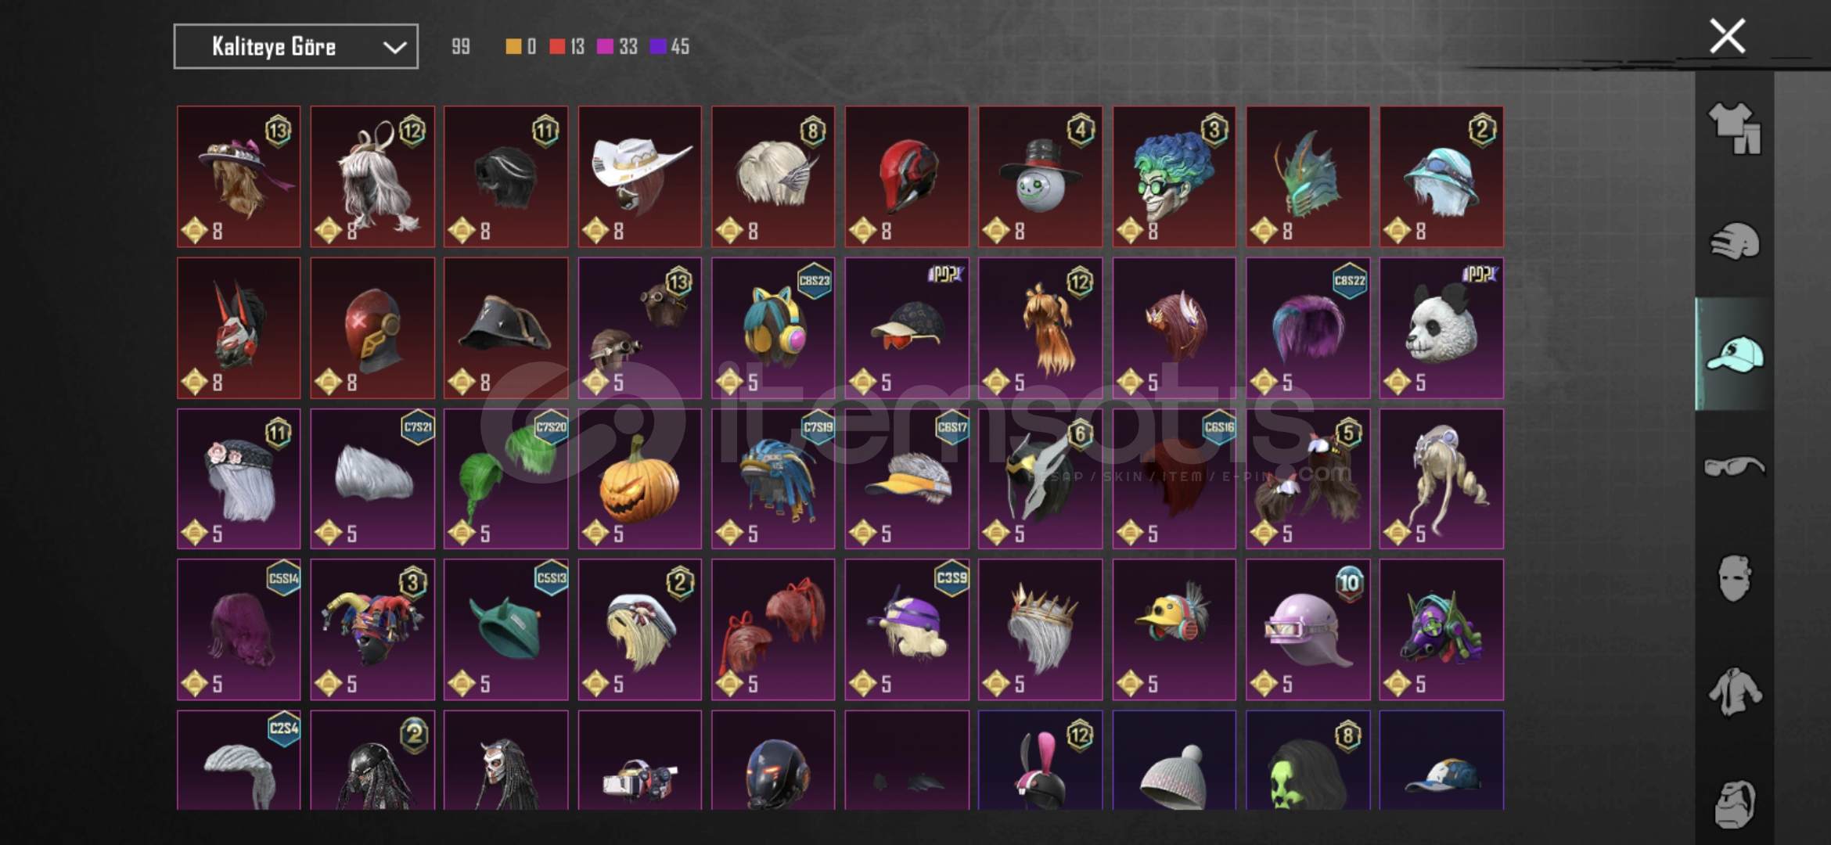Screen dimensions: 1831x845
Task: Open the backpack category icon
Action: coord(1734,803)
